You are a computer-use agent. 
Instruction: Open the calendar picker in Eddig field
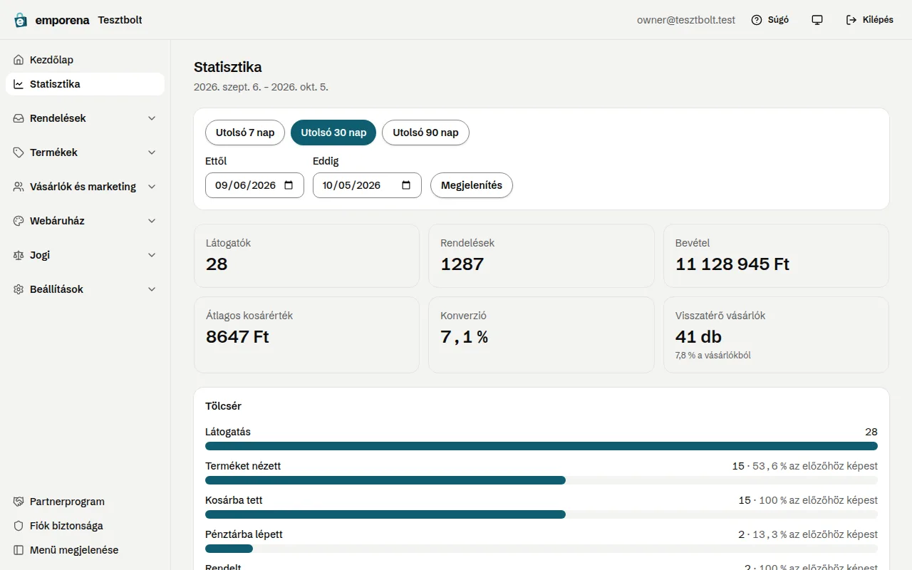click(x=406, y=185)
